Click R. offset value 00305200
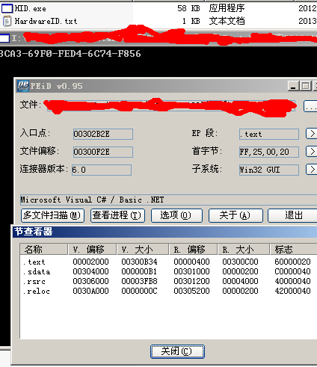317x367 pixels. click(x=191, y=291)
